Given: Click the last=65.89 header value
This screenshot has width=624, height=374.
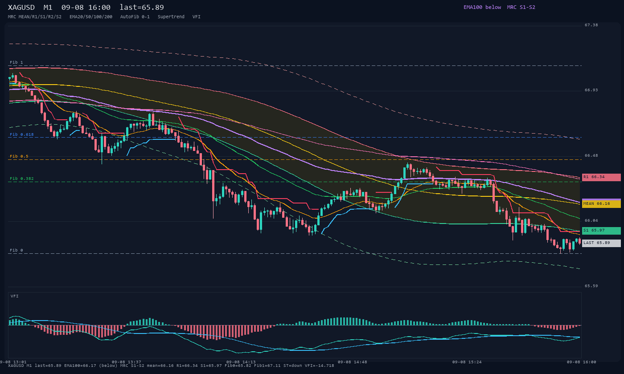Looking at the screenshot, I should [142, 8].
